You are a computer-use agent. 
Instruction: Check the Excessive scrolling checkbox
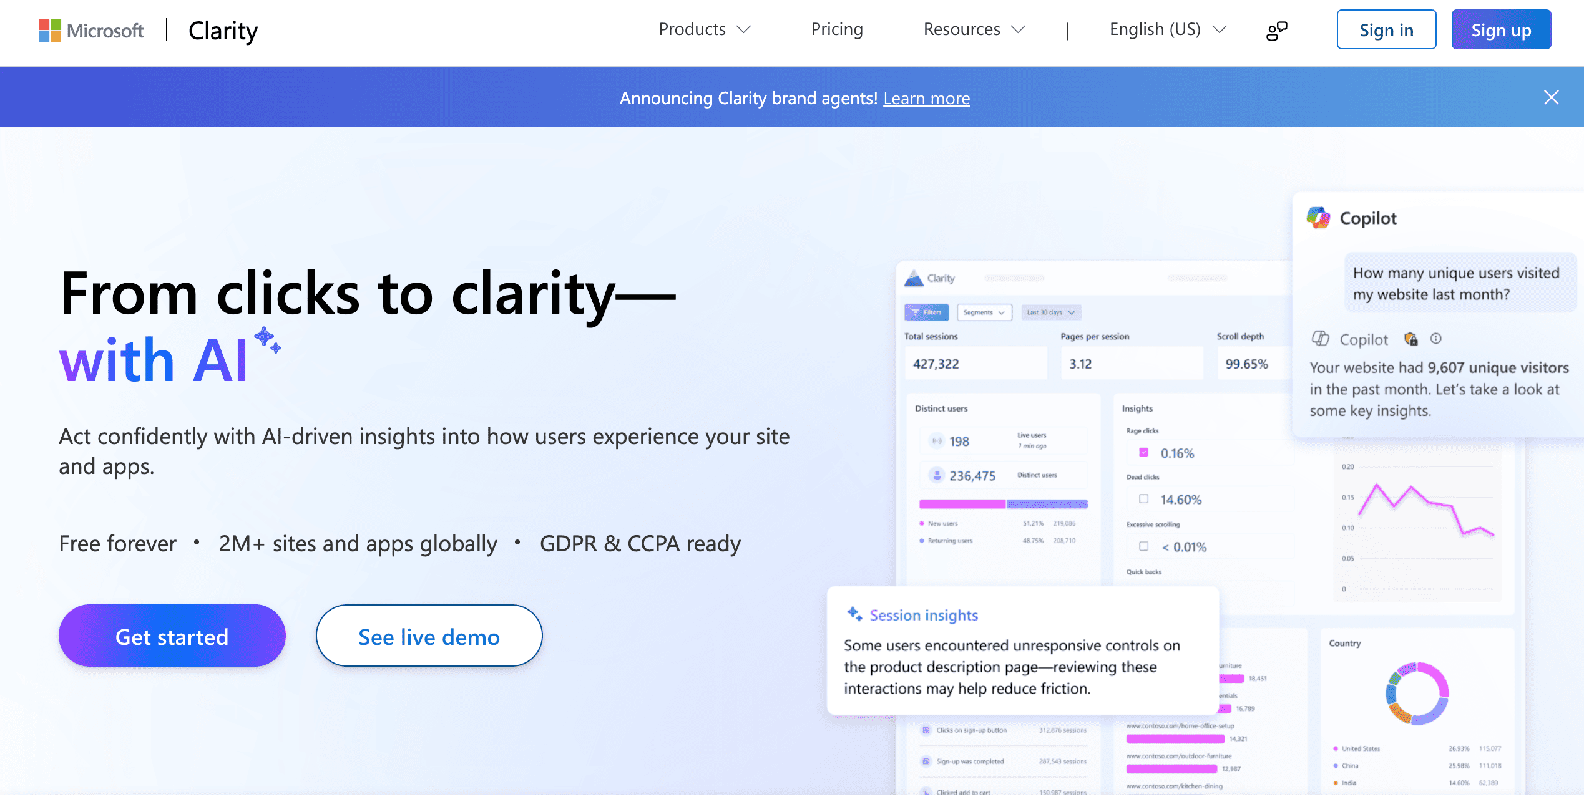tap(1143, 546)
